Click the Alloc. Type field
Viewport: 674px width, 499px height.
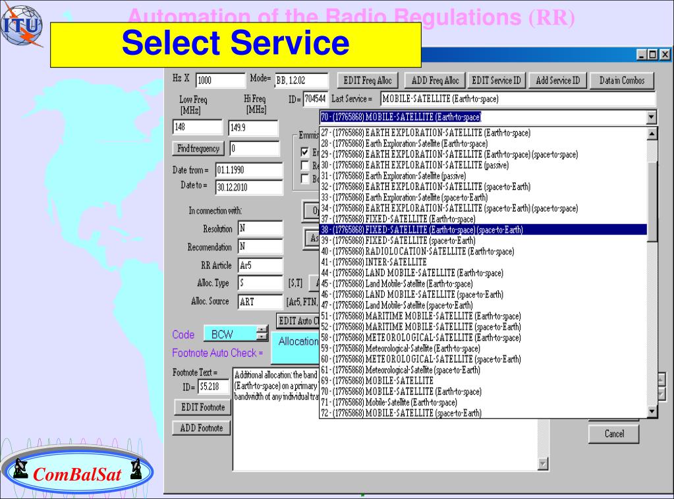(x=260, y=283)
